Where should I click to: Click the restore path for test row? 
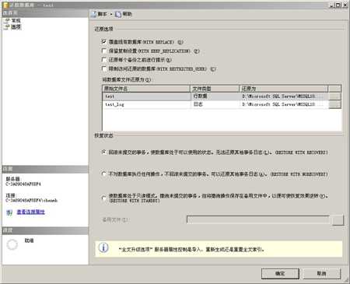click(284, 96)
